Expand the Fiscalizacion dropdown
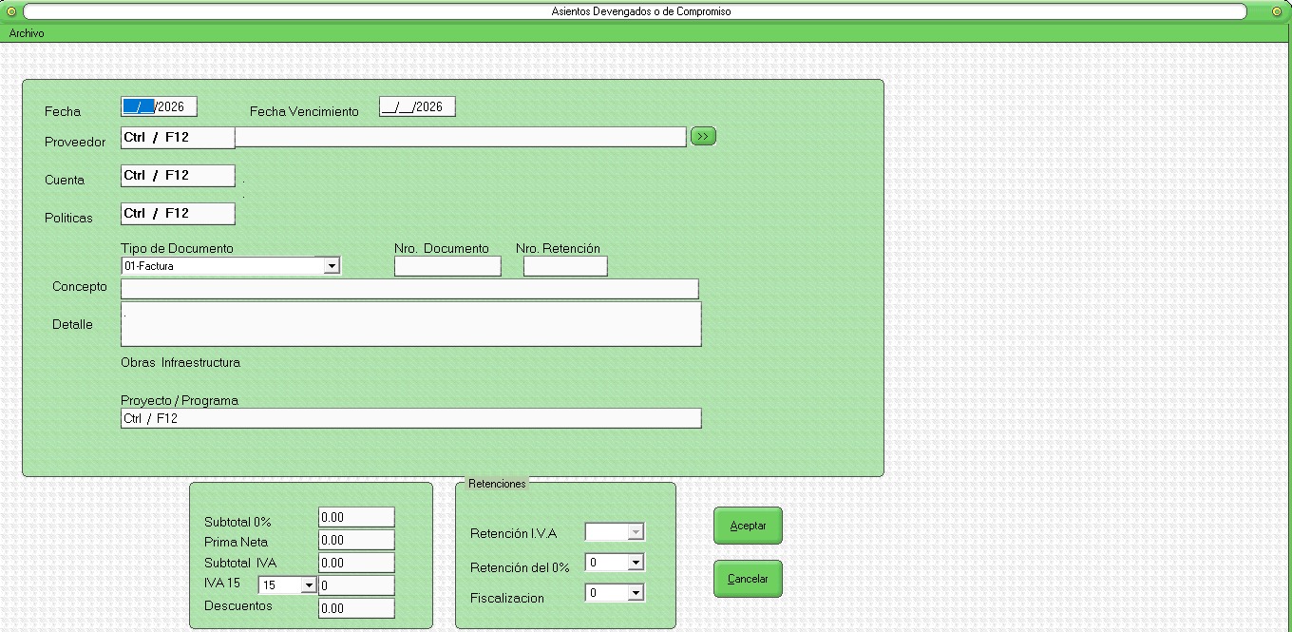 coord(636,593)
